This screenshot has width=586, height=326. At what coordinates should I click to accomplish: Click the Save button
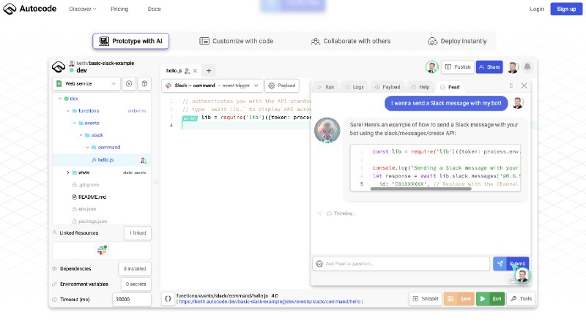459,299
